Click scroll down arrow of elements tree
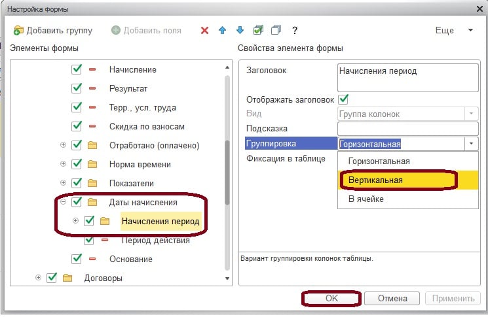The height and width of the screenshot is (317, 488). click(227, 278)
